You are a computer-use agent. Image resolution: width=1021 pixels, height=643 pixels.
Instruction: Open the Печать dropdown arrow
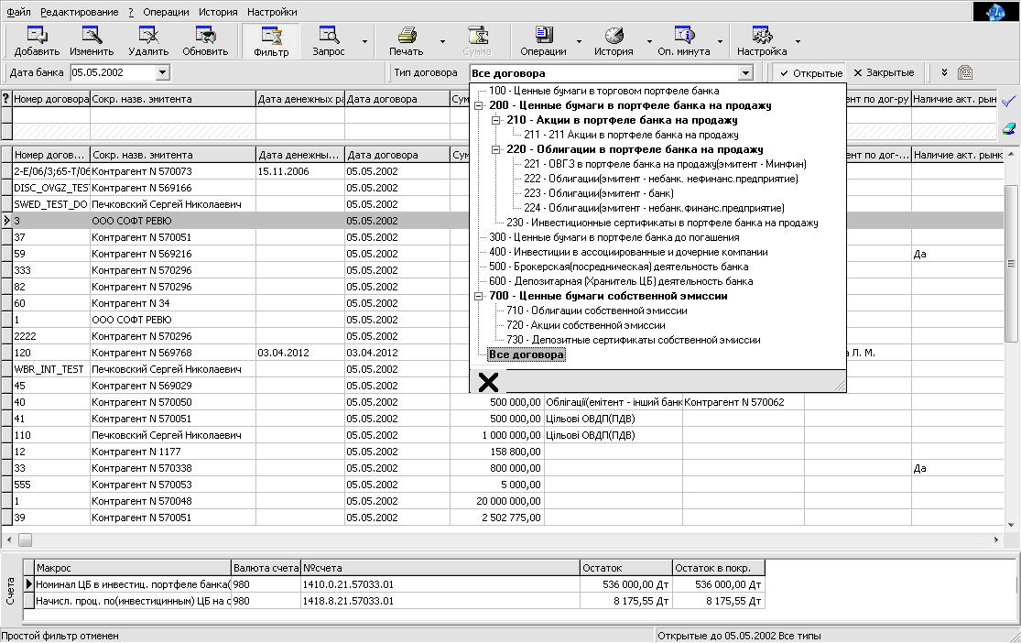442,42
